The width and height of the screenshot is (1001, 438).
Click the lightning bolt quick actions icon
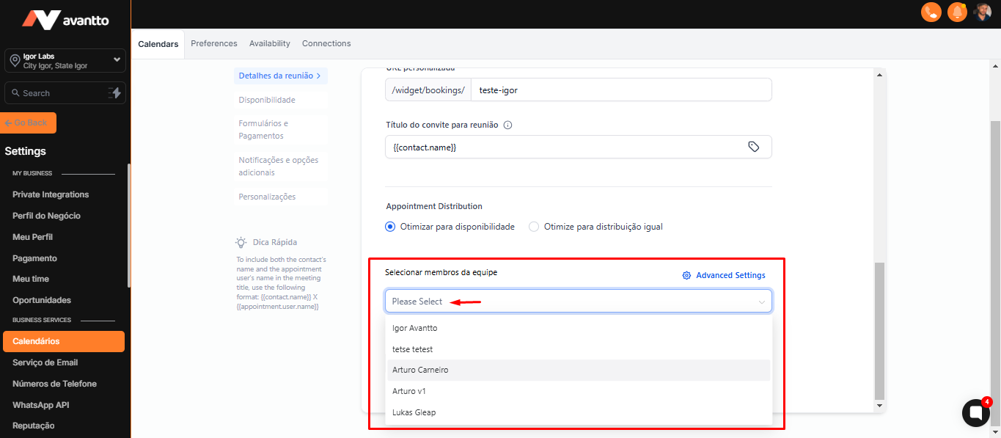114,92
